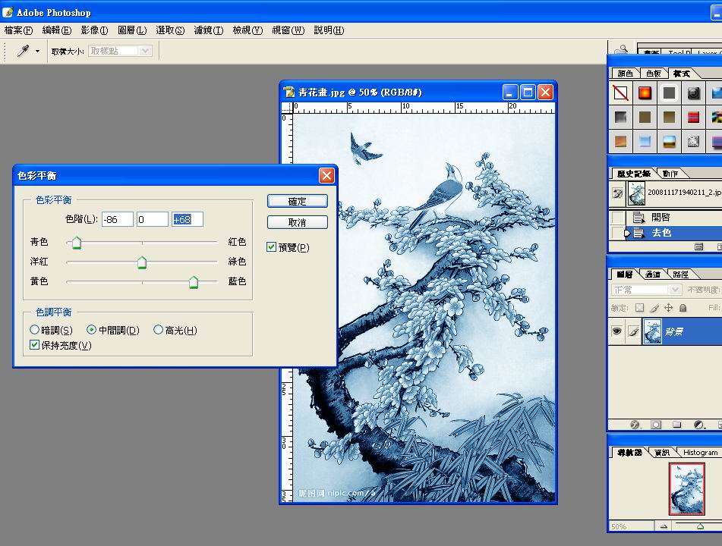Select the 高光(H) highlights radio button

pyautogui.click(x=158, y=329)
